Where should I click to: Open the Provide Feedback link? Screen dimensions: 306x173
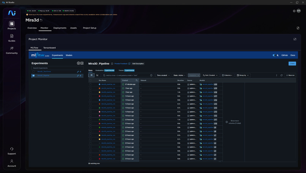point(122,64)
